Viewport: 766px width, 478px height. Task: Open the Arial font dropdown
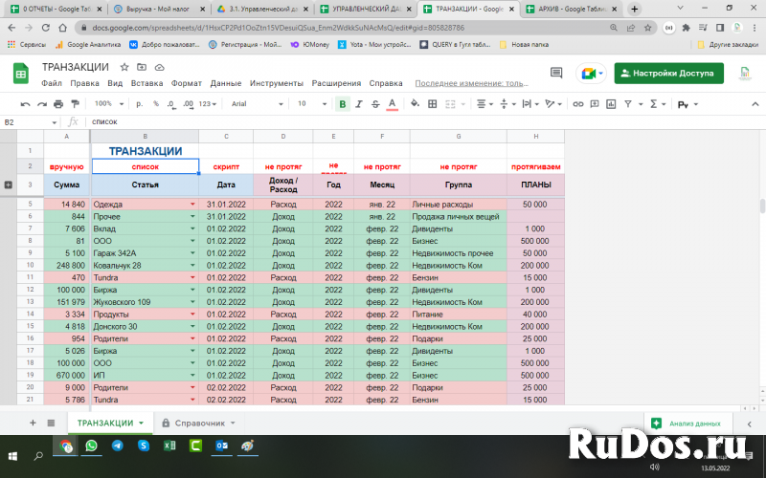point(253,103)
